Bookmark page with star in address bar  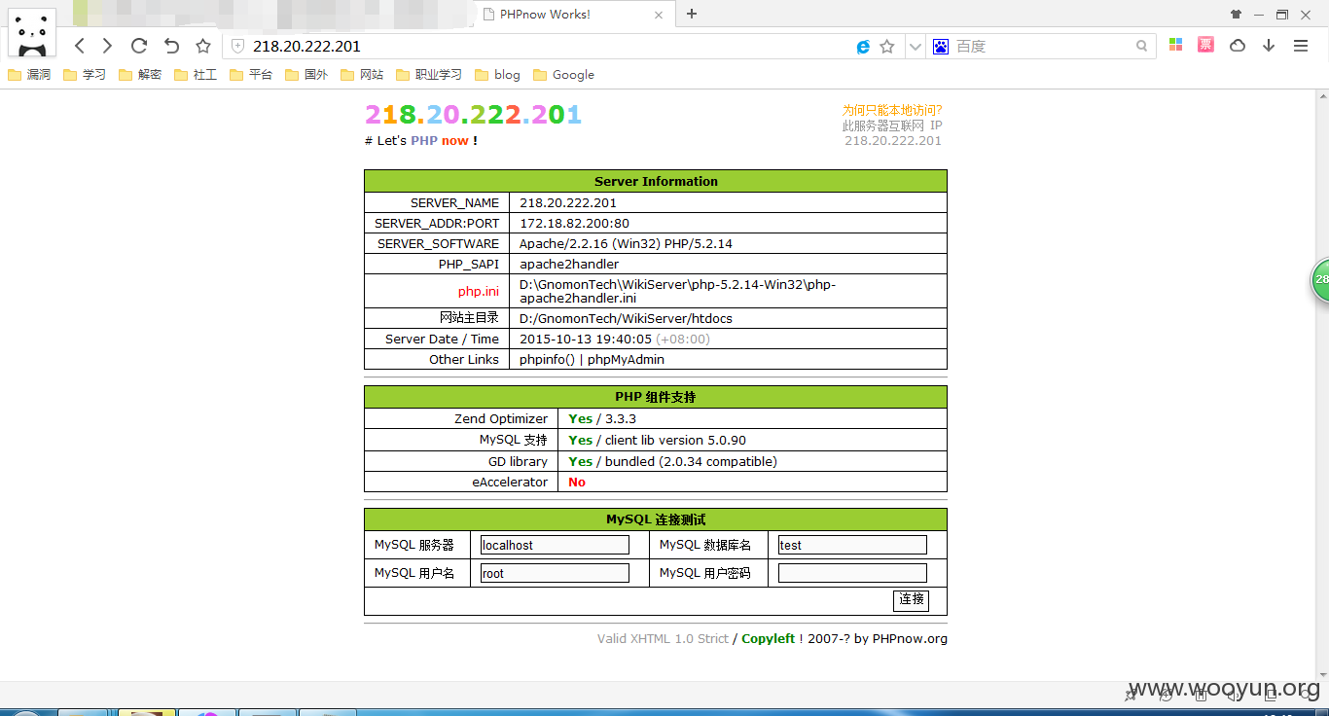[887, 47]
